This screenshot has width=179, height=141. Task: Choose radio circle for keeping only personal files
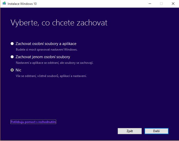point(12,57)
